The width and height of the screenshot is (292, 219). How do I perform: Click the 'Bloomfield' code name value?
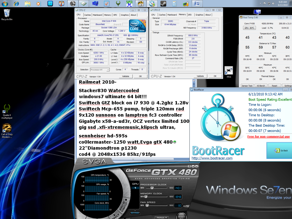coord(100,25)
